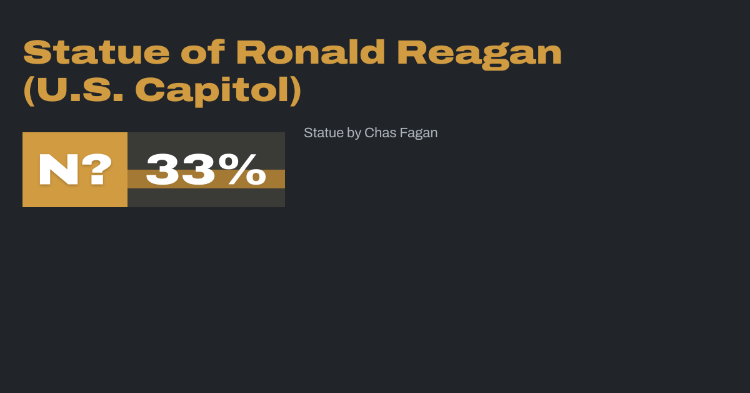Select the Statue by Chas Fagan caption
Image resolution: width=750 pixels, height=393 pixels.
pyautogui.click(x=371, y=133)
